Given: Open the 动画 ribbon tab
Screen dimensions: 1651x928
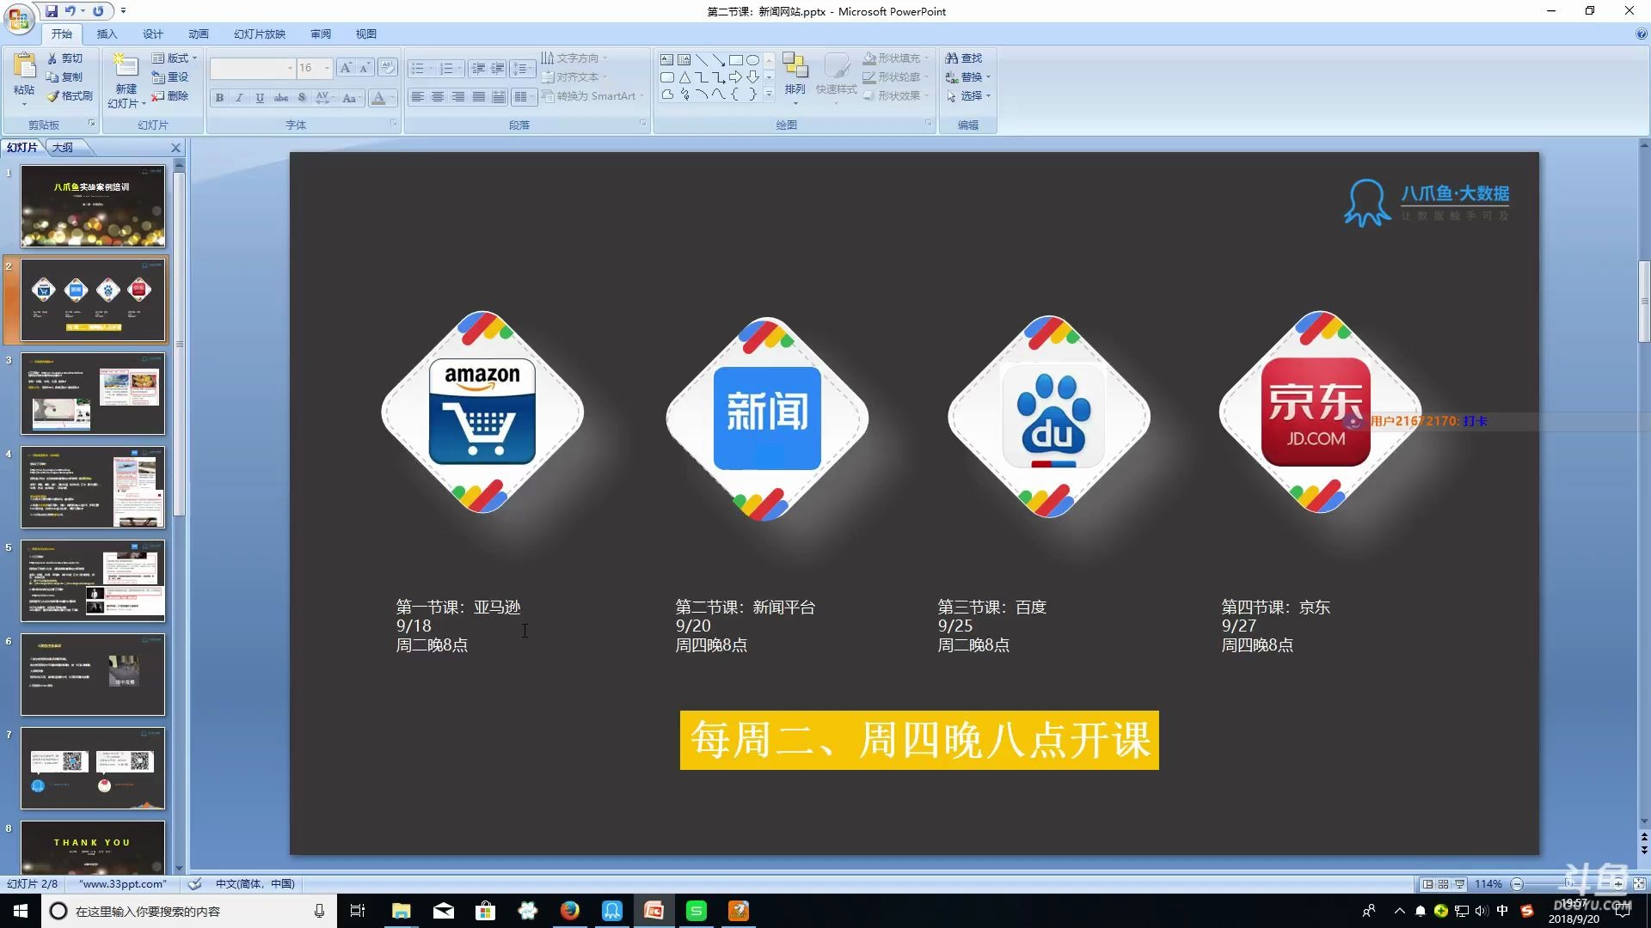Looking at the screenshot, I should point(199,34).
